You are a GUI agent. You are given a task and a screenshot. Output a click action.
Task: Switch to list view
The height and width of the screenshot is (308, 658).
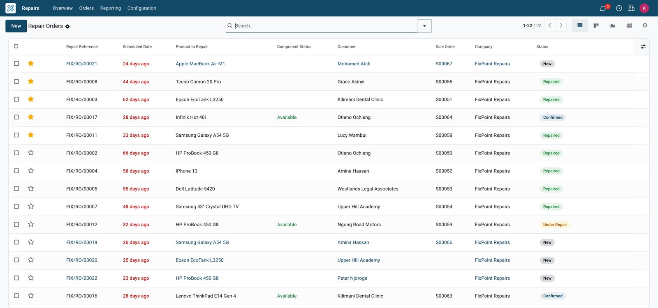point(580,25)
